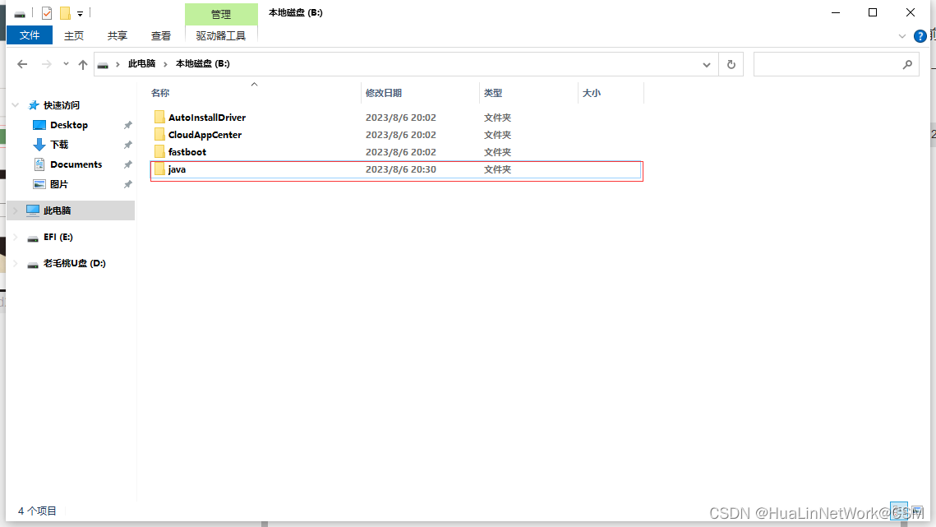
Task: Select the EFI (E:) drive
Action: pos(58,237)
